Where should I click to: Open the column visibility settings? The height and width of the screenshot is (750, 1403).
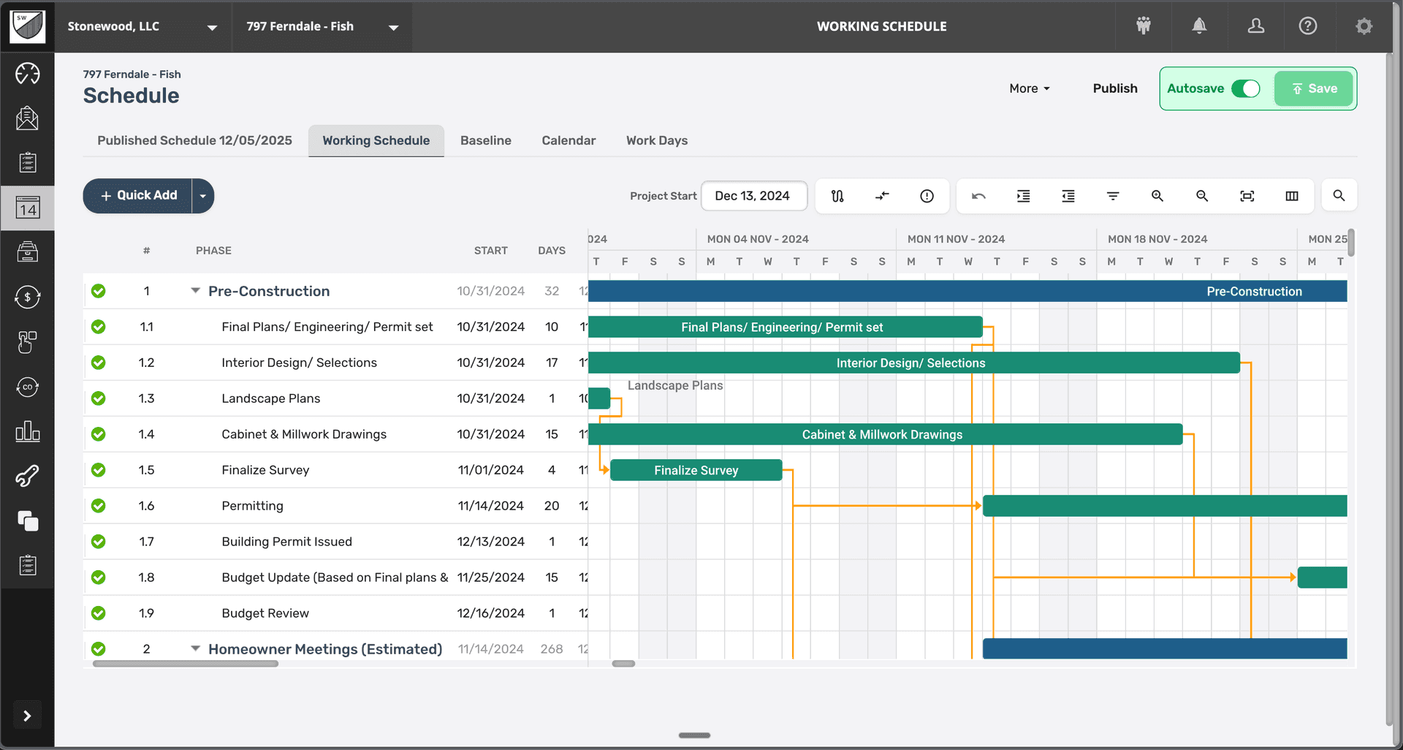click(x=1291, y=196)
